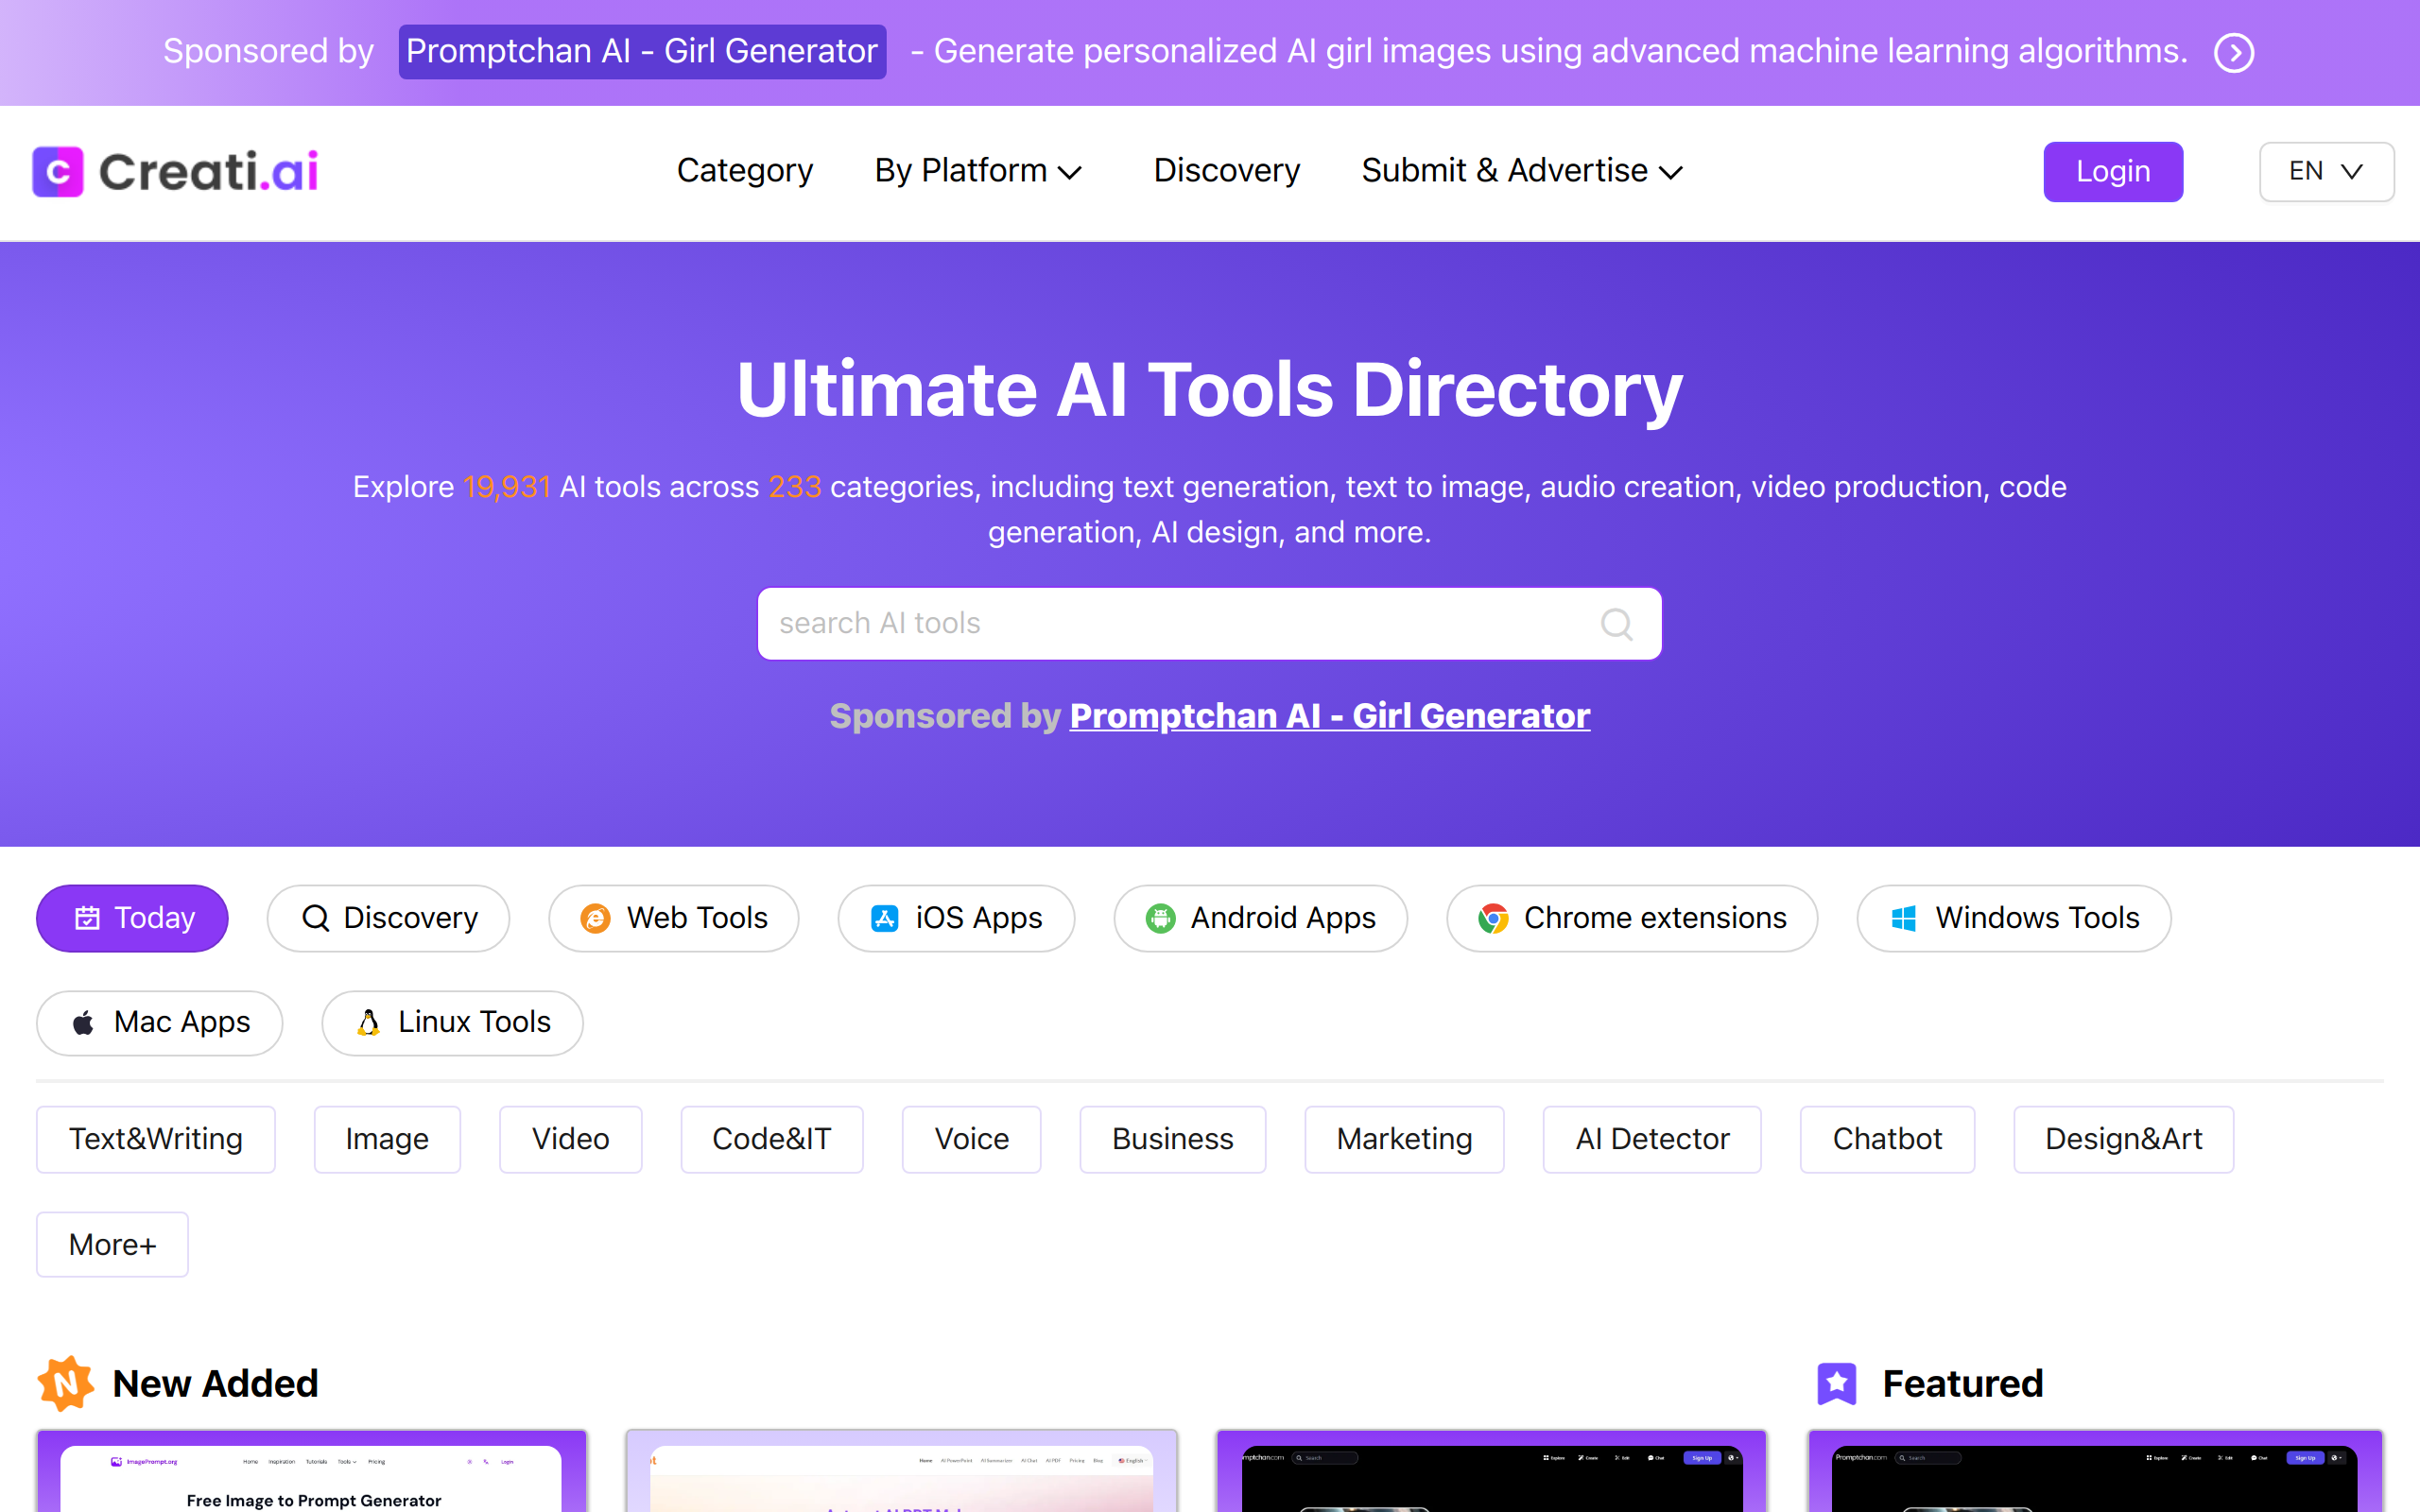The image size is (2420, 1512).
Task: Click the New Added heading
Action: coord(215,1384)
